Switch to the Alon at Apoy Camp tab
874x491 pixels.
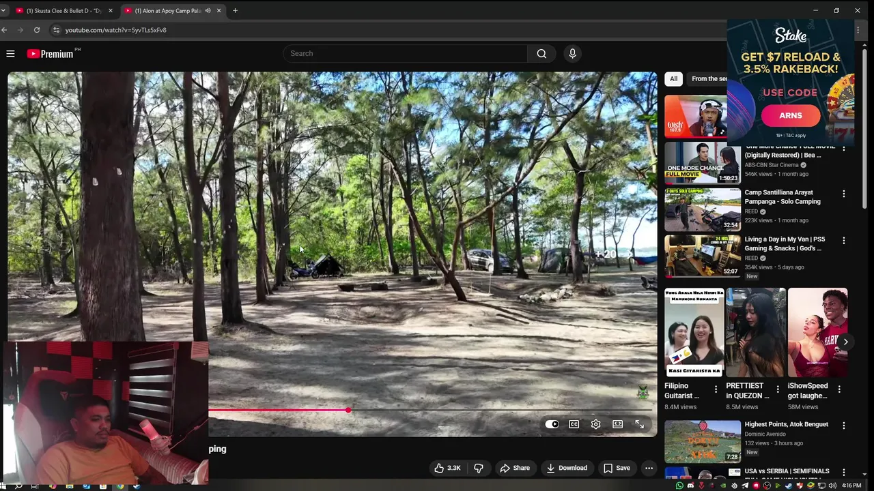[x=173, y=11]
